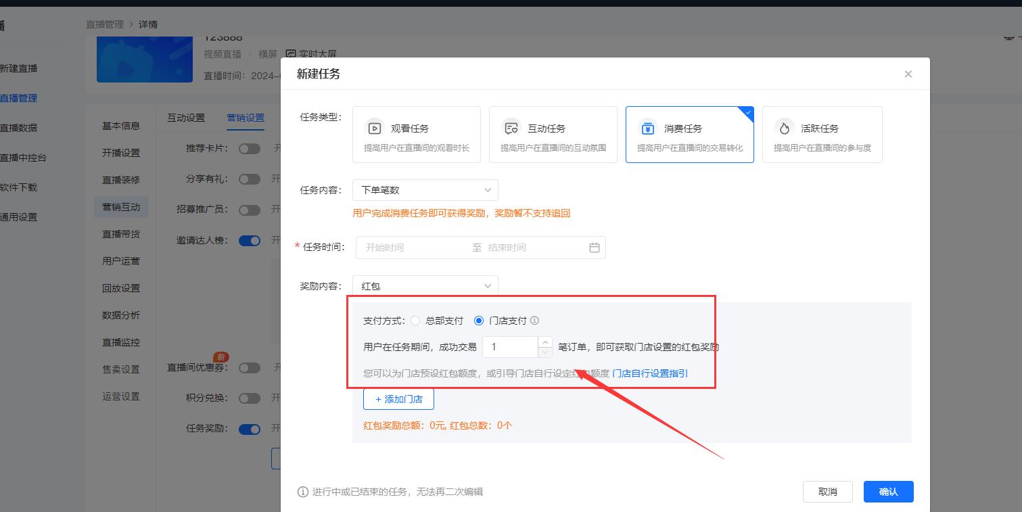
Task: Open the 任务内容 dropdown showing 下单笔数
Action: (425, 189)
